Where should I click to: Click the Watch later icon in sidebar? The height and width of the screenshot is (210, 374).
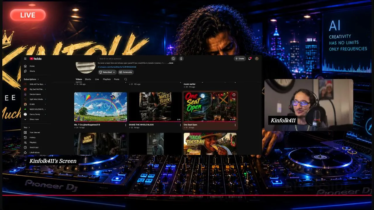point(25,147)
